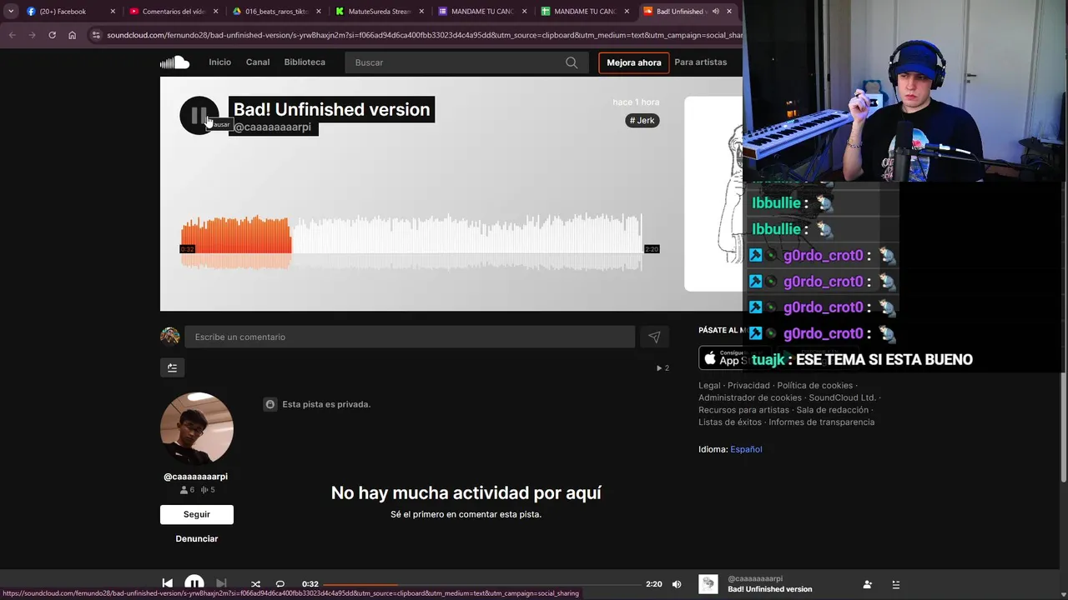Mute the SoundCloud tab via speaker icon
Viewport: 1068px width, 600px height.
pos(715,12)
